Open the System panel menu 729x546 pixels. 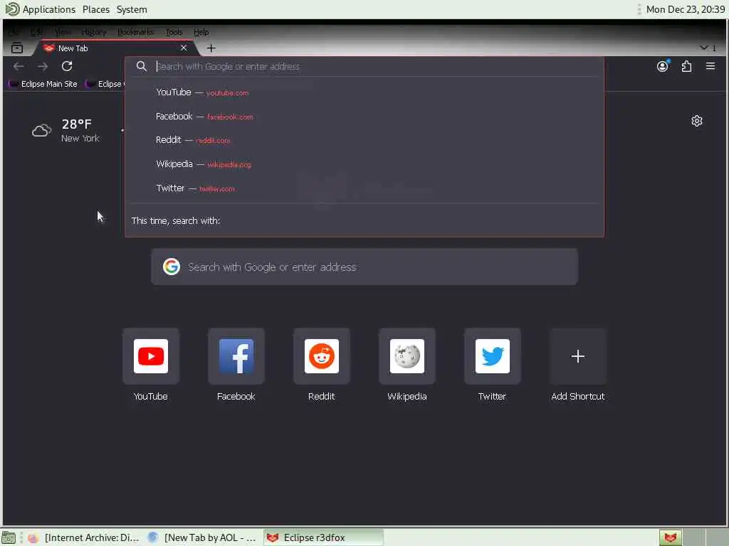tap(132, 9)
